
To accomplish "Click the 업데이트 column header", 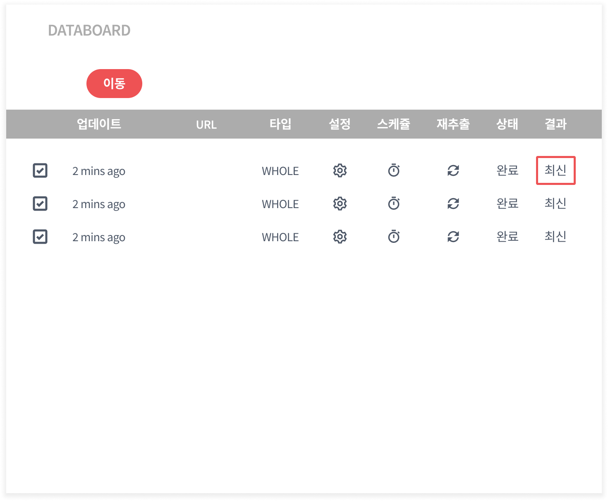I will 99,124.
